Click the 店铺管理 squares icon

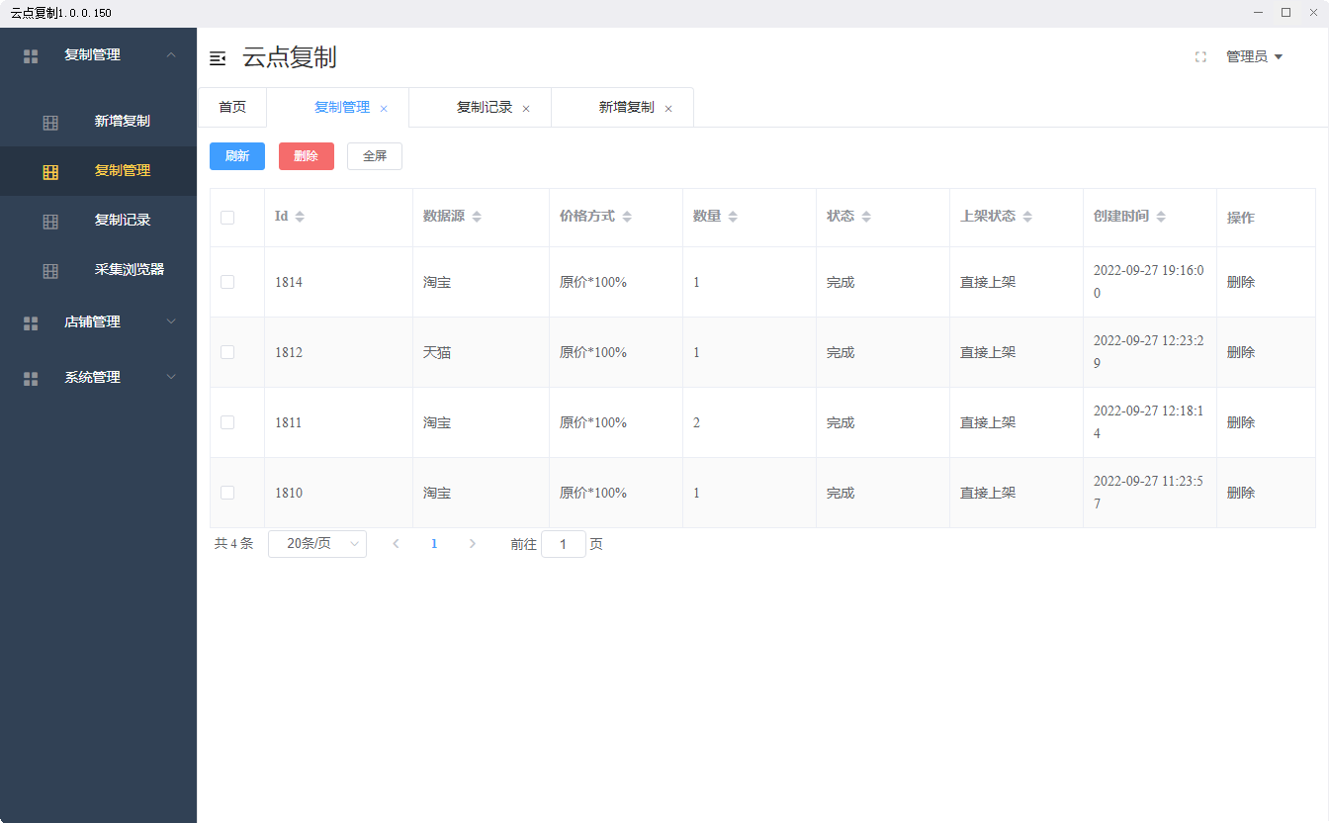tap(31, 321)
